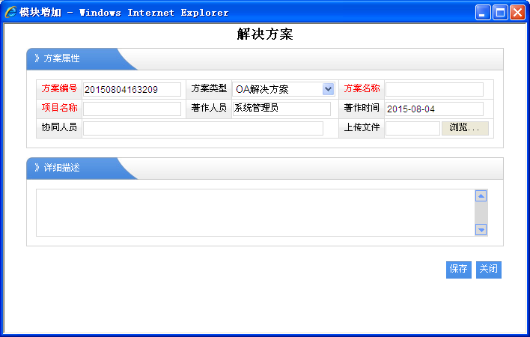Click the 关闭 button
This screenshot has height=337, width=530.
point(488,269)
